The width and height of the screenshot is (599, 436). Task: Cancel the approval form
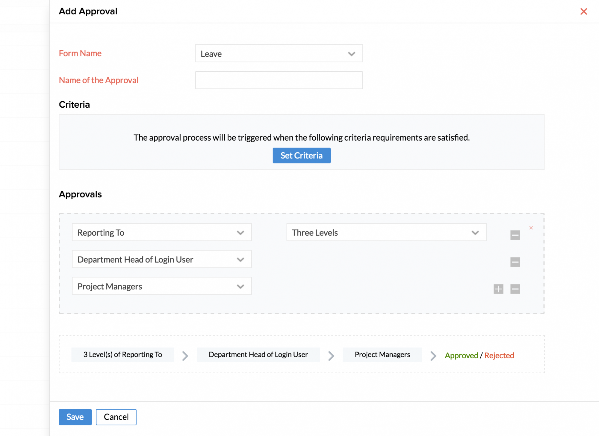point(116,417)
